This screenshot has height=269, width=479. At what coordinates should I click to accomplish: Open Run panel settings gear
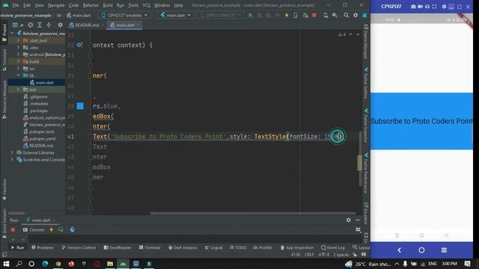[349, 220]
